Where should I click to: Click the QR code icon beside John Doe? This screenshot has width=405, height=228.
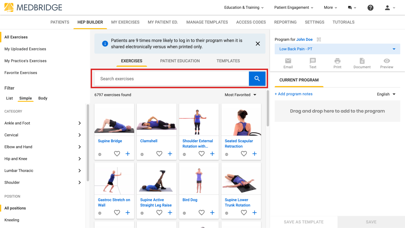[x=319, y=39]
